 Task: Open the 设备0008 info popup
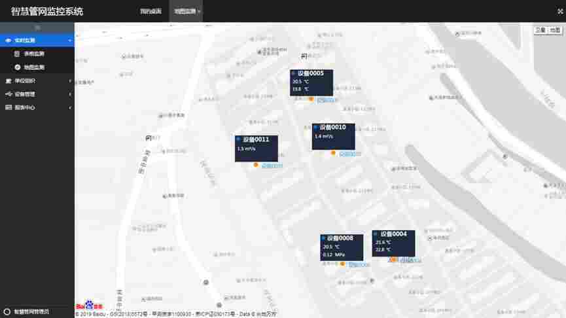341,246
